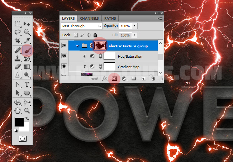The width and height of the screenshot is (233, 162).
Task: Create new adjustment layer icon
Action: coord(124,78)
